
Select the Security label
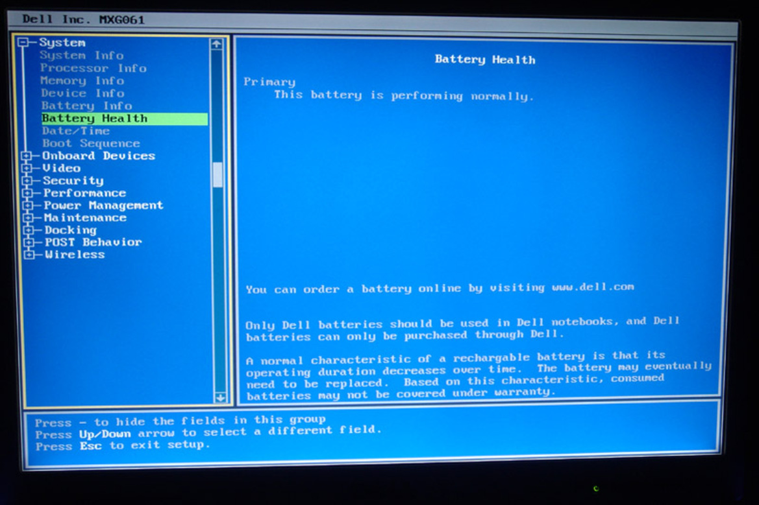click(73, 181)
